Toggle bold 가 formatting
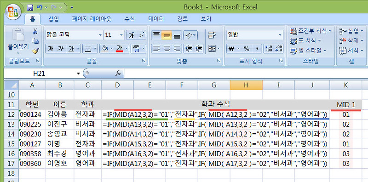The image size is (368, 182). pos(50,49)
